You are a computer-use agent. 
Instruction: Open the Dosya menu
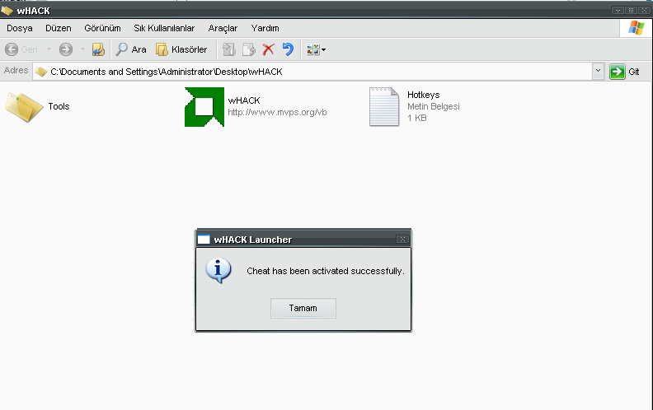(20, 28)
